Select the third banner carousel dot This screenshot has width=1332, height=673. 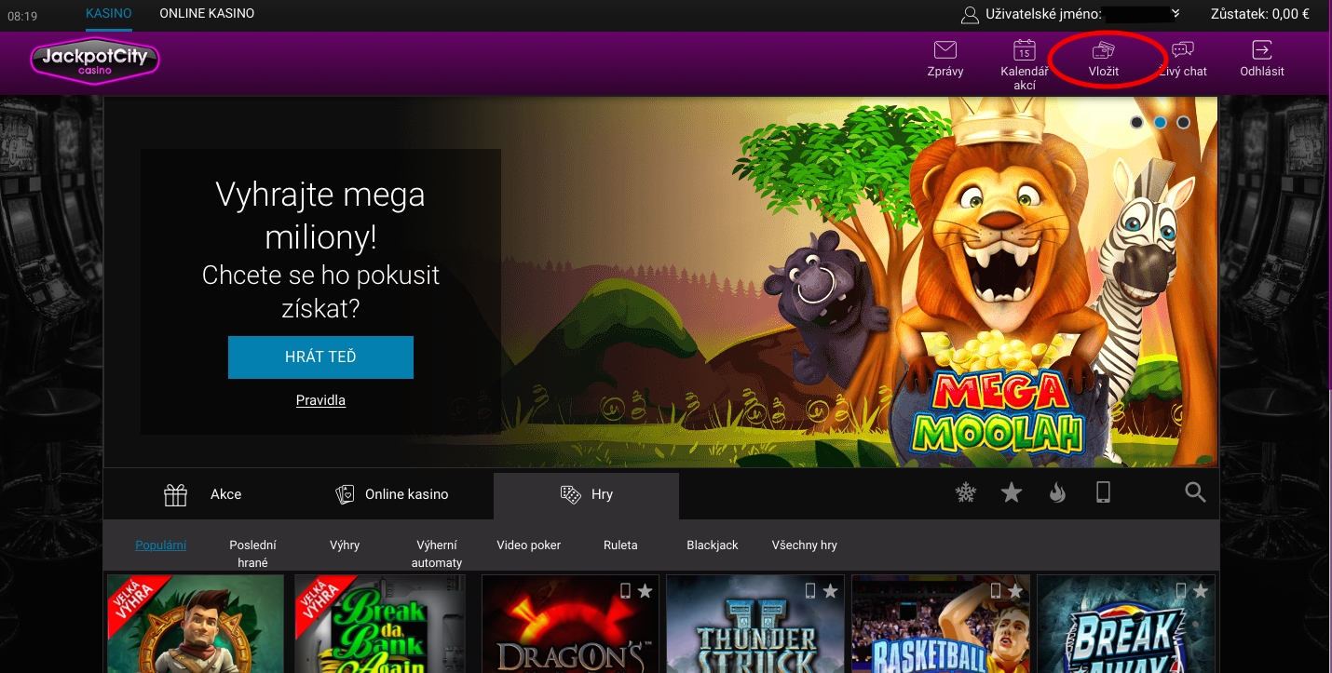pos(1183,122)
